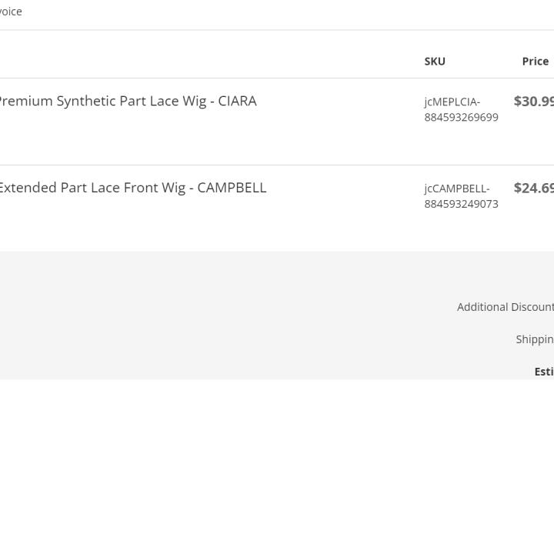
Task: Click the Price column header
Action: [536, 62]
